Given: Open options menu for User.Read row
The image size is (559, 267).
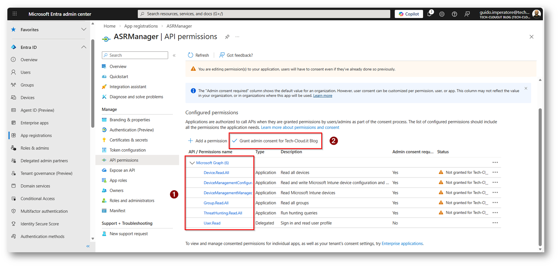Looking at the screenshot, I should click(495, 223).
